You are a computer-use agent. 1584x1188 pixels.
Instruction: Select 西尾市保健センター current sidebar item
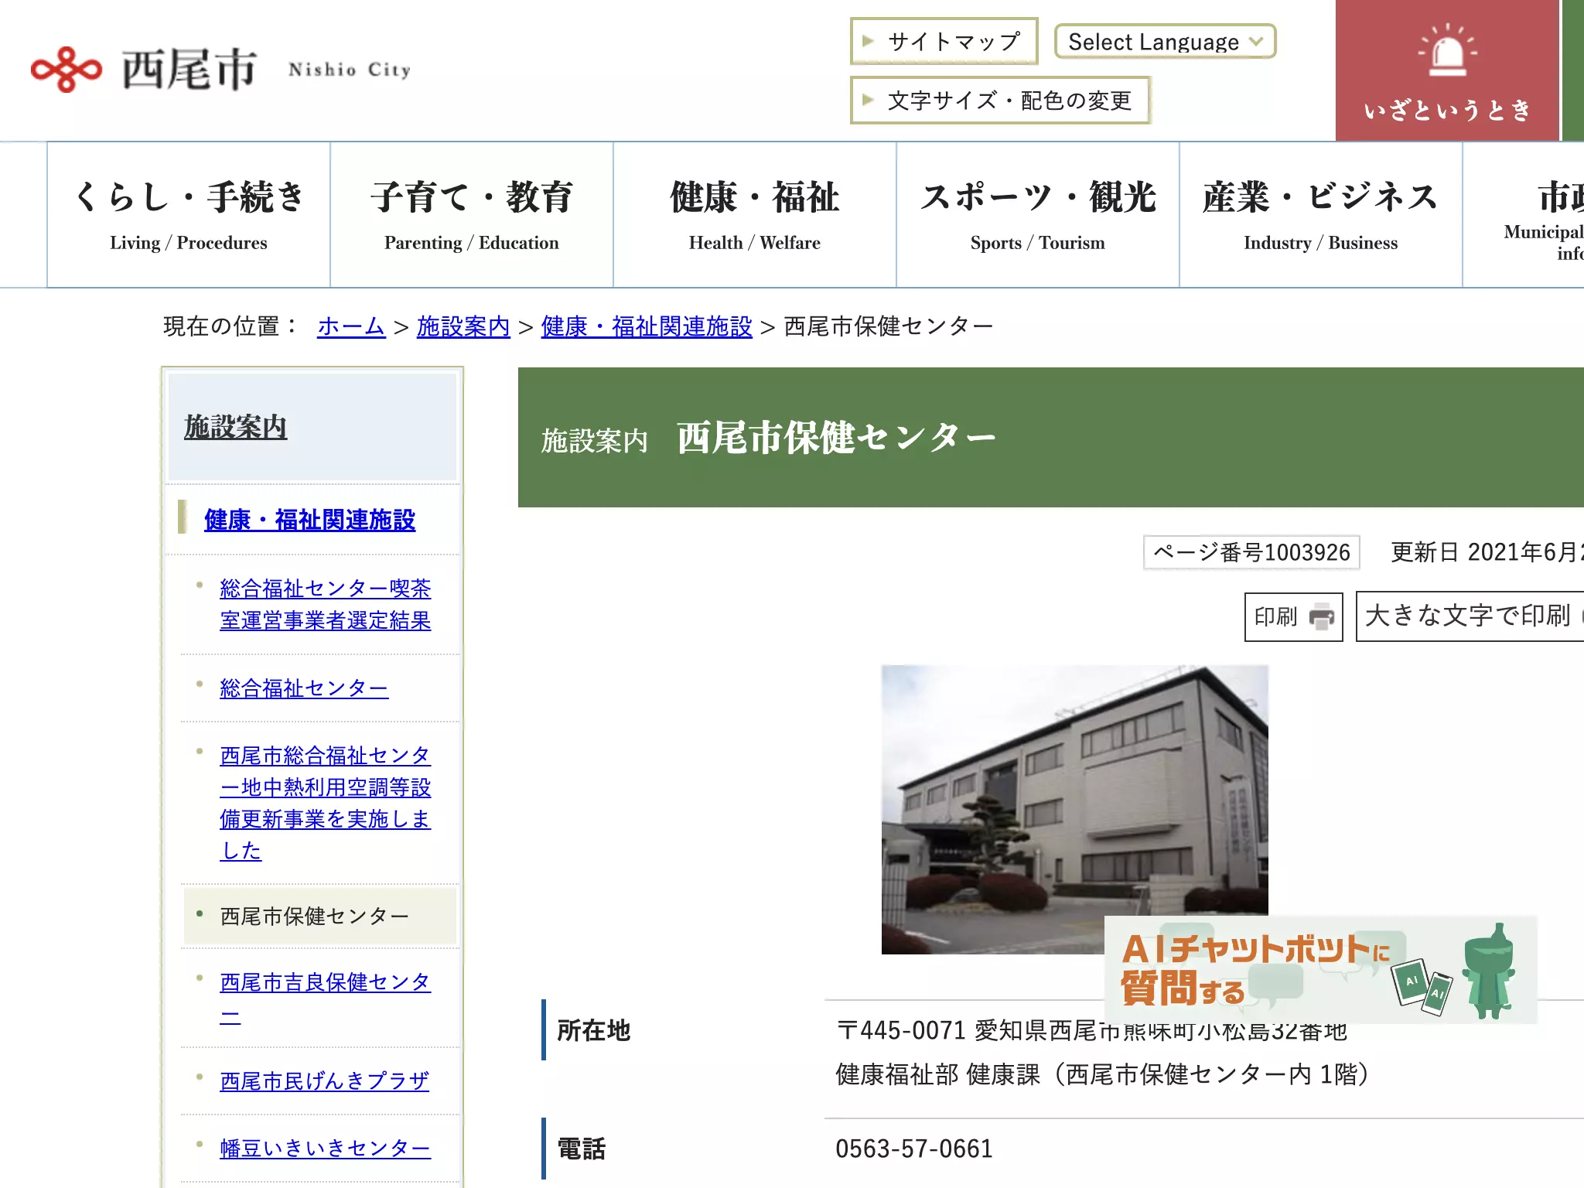click(319, 917)
